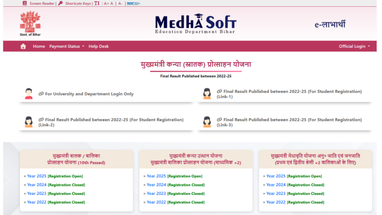This screenshot has width=382, height=215.
Task: Open For University and Department Login Only link
Action: [89, 94]
